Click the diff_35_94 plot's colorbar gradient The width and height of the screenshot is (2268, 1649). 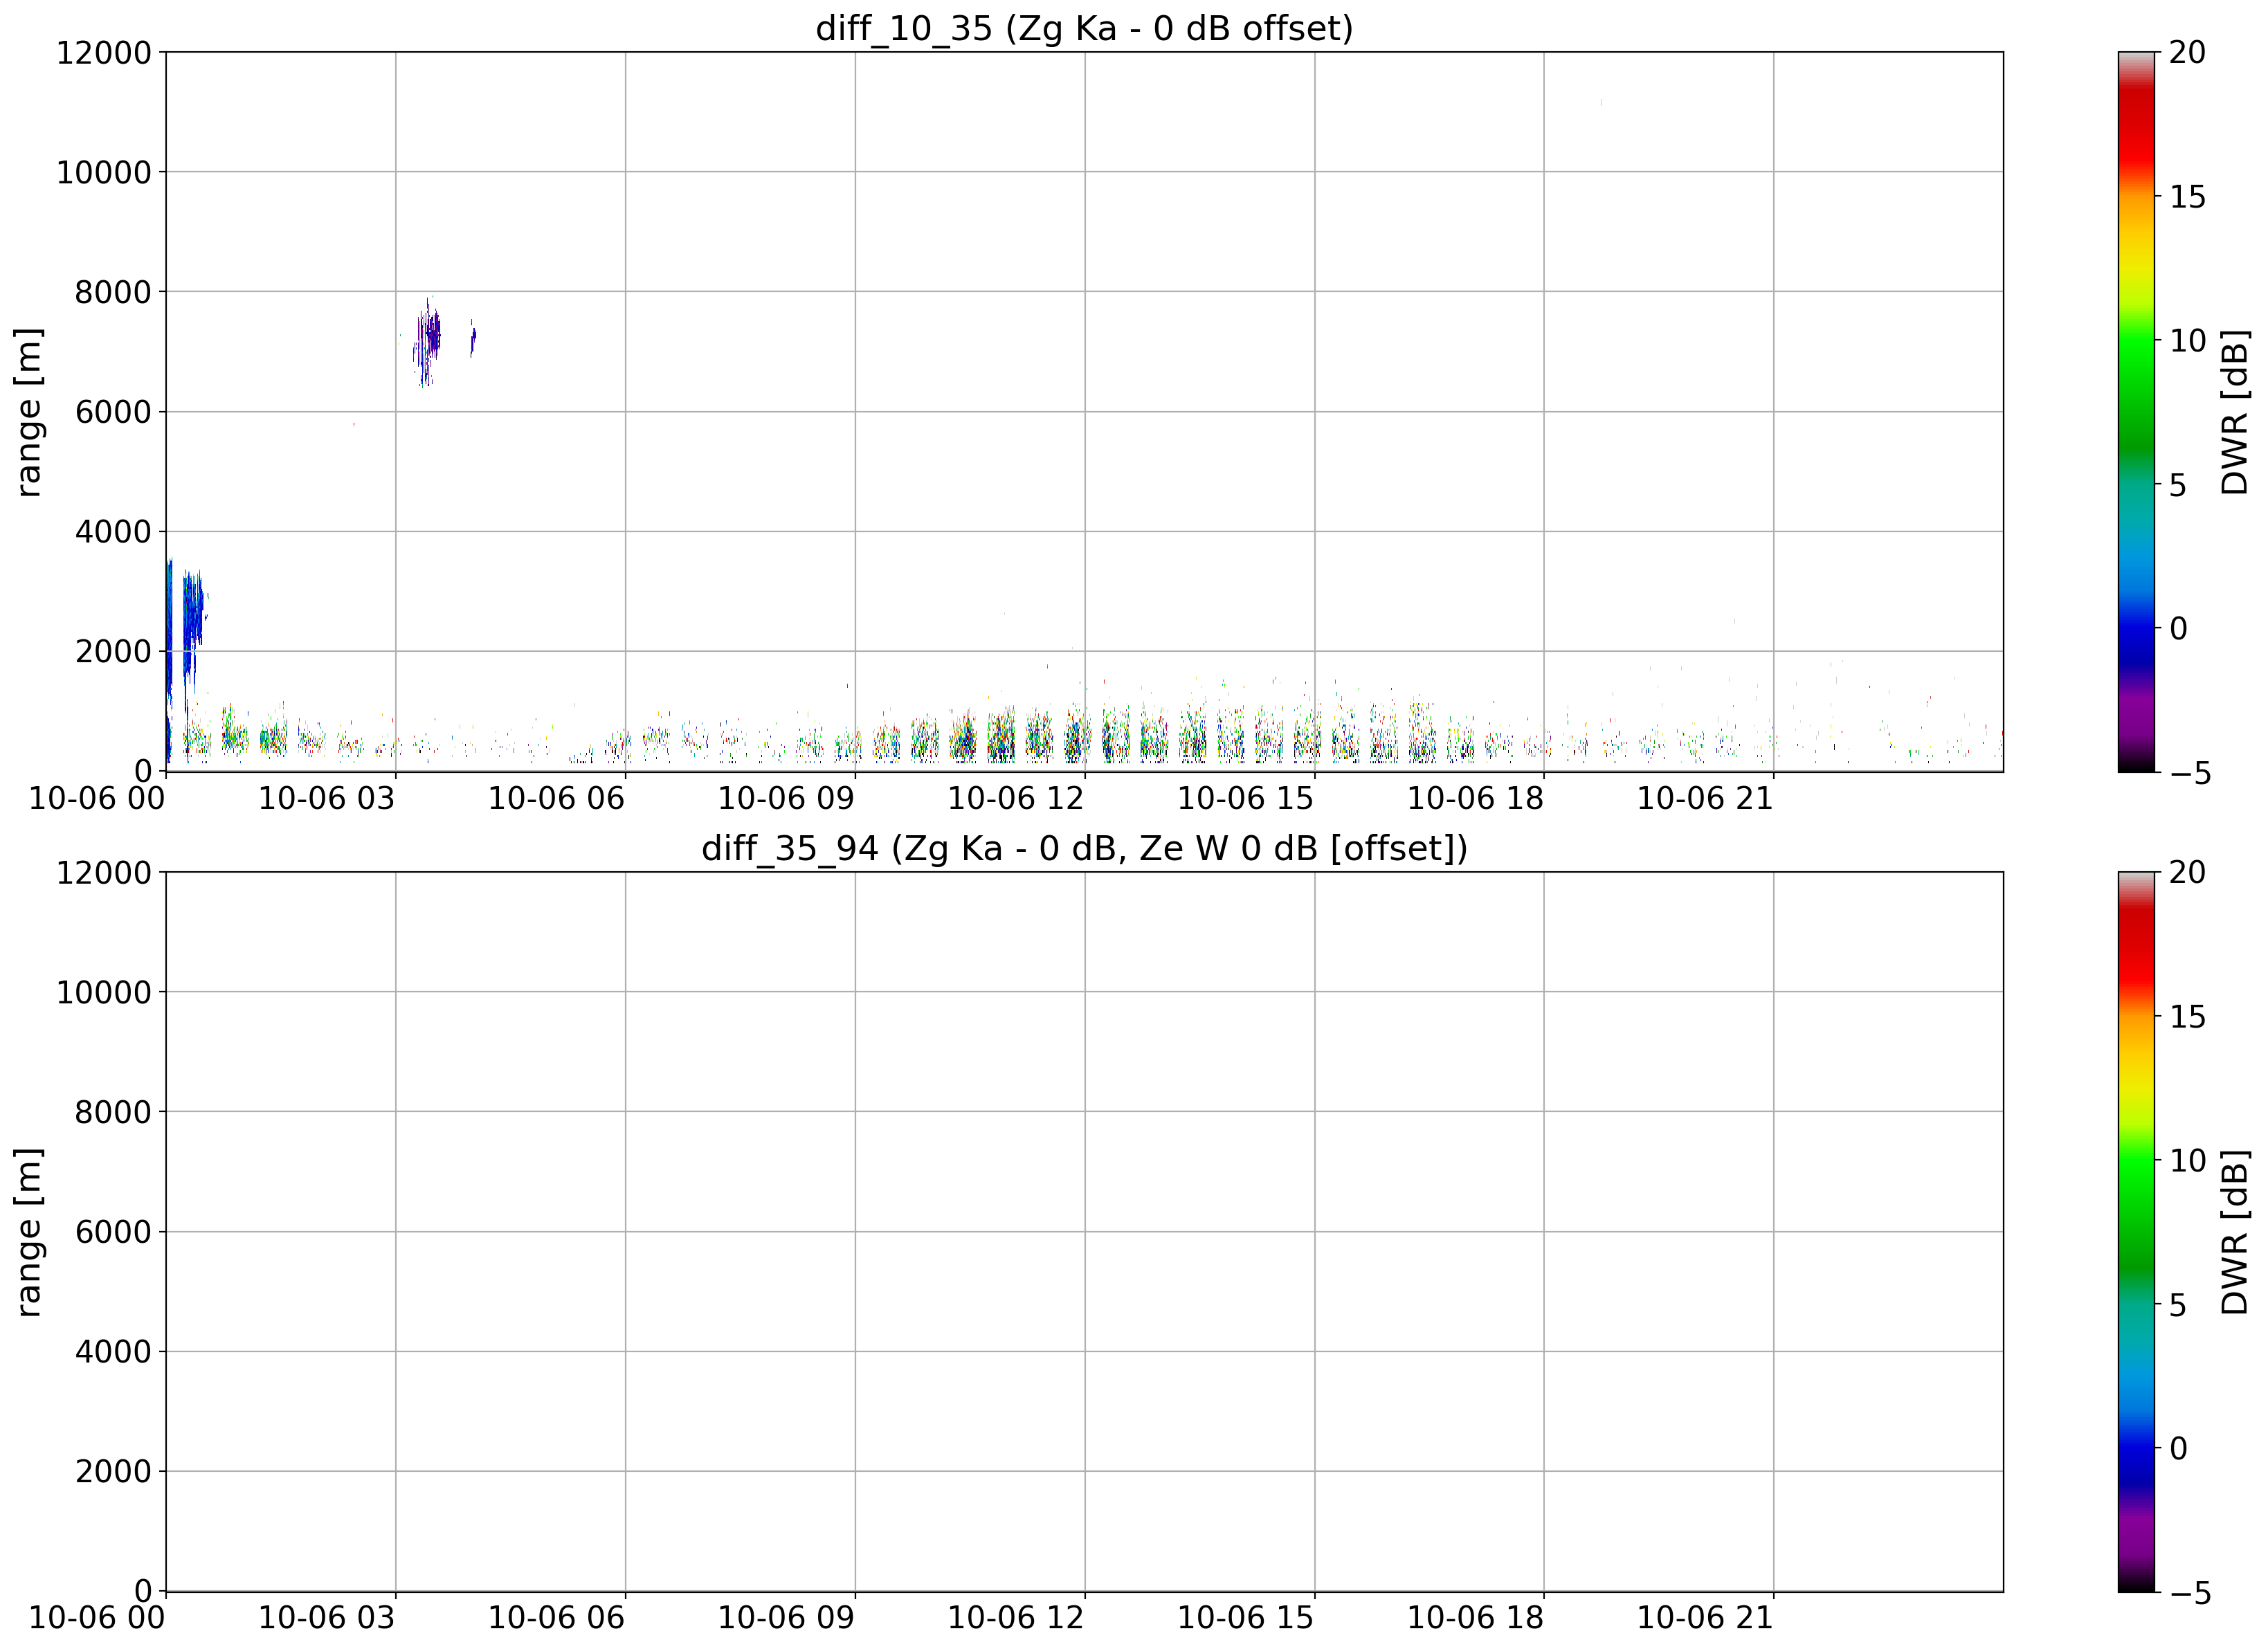coord(2136,1232)
